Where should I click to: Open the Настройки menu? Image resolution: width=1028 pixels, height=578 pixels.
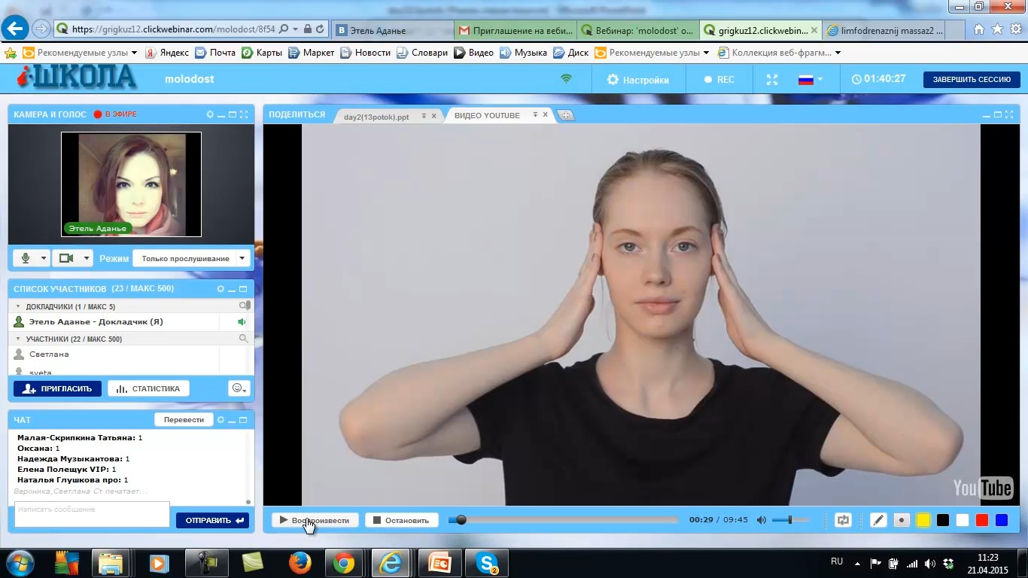638,79
